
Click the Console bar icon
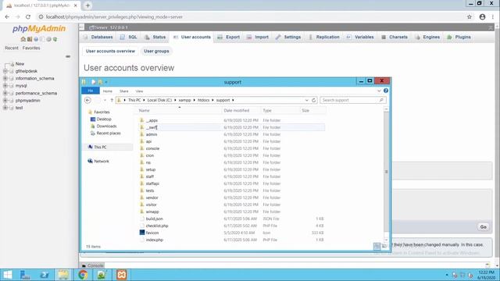click(x=84, y=265)
